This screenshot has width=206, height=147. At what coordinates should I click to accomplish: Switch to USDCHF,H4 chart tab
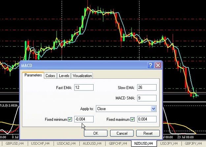point(40,143)
